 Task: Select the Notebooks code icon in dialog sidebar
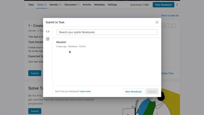tap(47, 31)
